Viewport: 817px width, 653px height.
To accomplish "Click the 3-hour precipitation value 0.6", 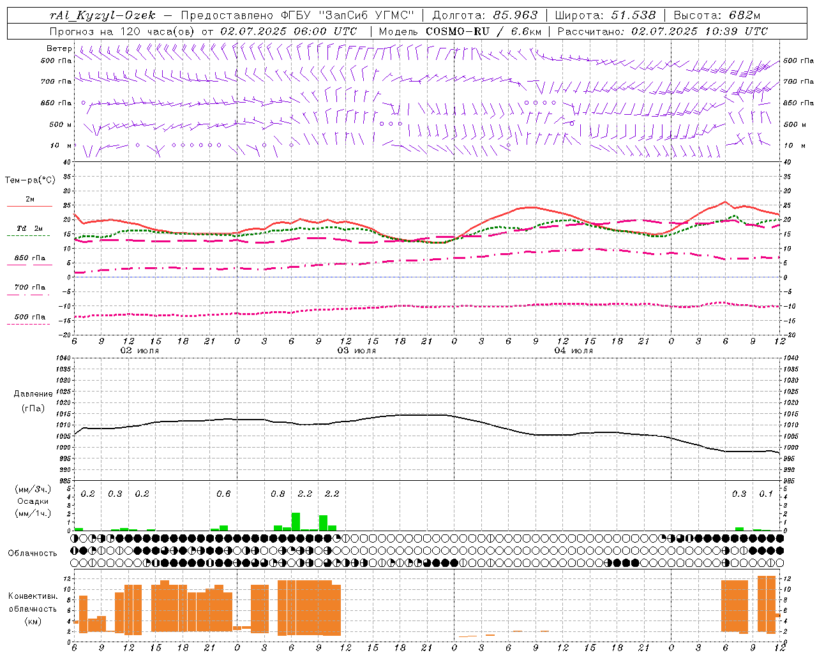I will click(x=223, y=494).
